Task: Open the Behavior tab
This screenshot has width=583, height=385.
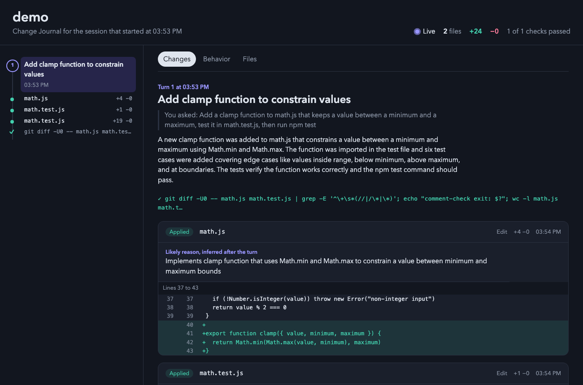Action: [x=217, y=59]
